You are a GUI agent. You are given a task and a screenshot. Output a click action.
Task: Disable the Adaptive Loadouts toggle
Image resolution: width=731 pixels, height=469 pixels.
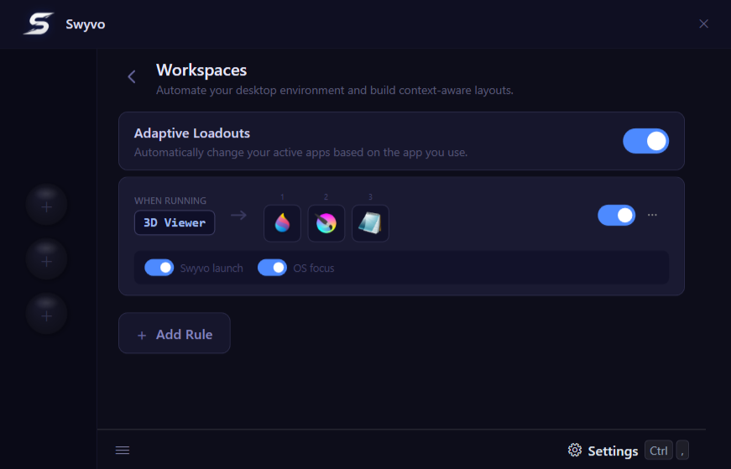(645, 141)
